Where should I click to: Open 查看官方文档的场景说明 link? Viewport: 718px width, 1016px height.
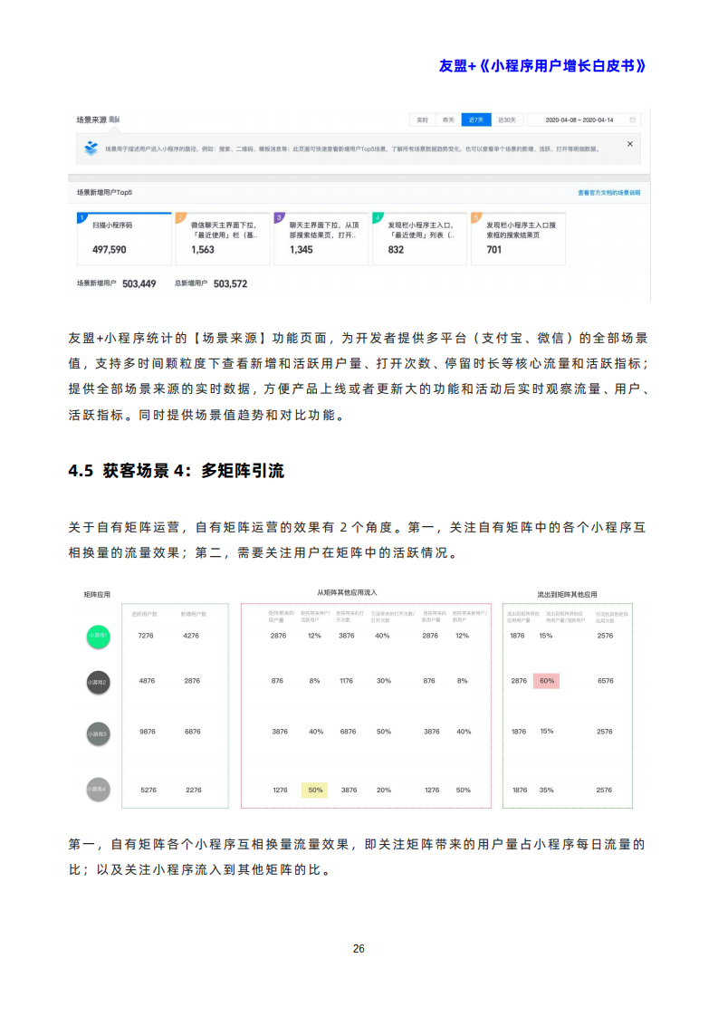[608, 193]
